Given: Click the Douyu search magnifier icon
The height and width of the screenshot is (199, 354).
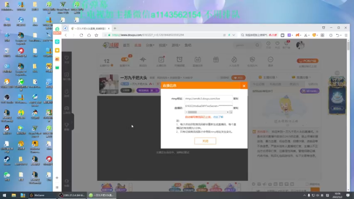Looking at the screenshot, I should click(257, 45).
